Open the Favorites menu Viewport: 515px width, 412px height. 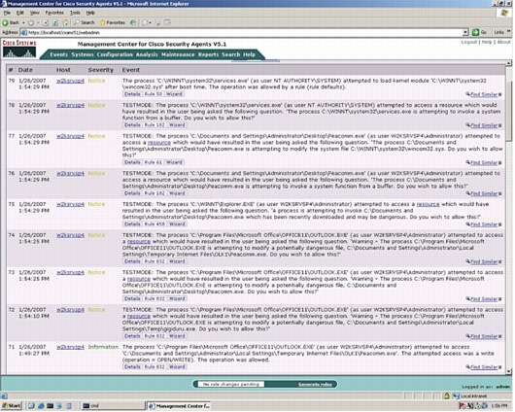coord(54,13)
